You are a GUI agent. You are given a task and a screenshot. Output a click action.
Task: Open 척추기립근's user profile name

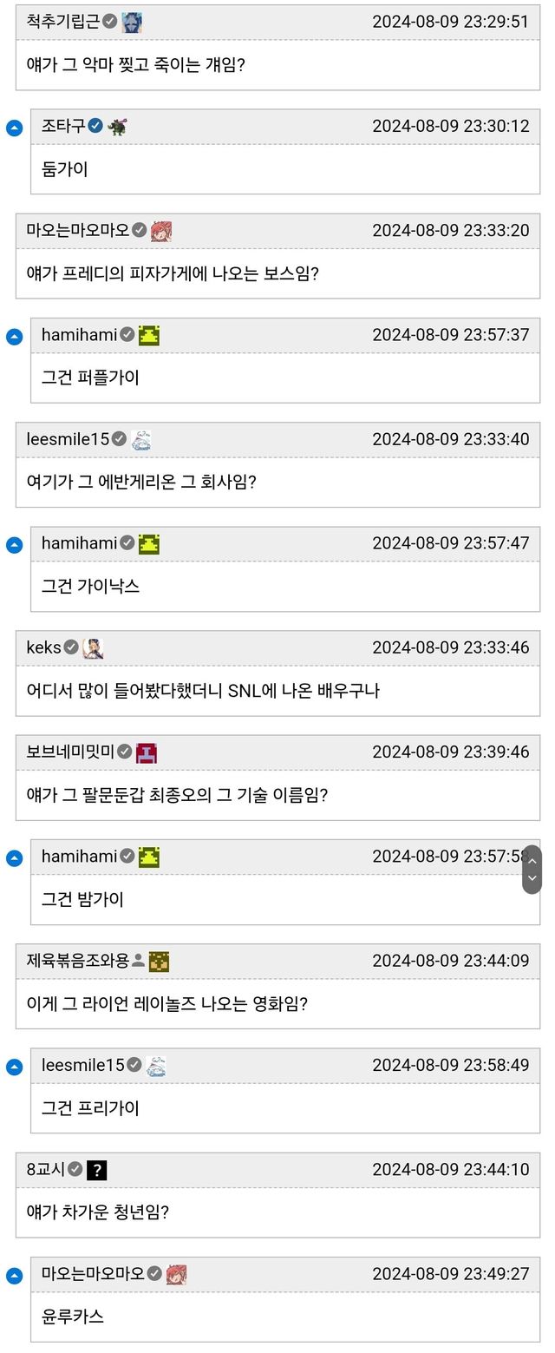coord(63,22)
